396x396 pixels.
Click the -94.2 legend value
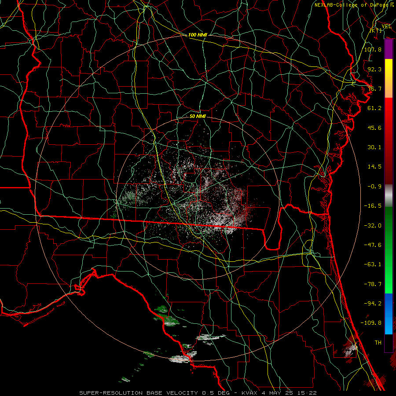(373, 303)
